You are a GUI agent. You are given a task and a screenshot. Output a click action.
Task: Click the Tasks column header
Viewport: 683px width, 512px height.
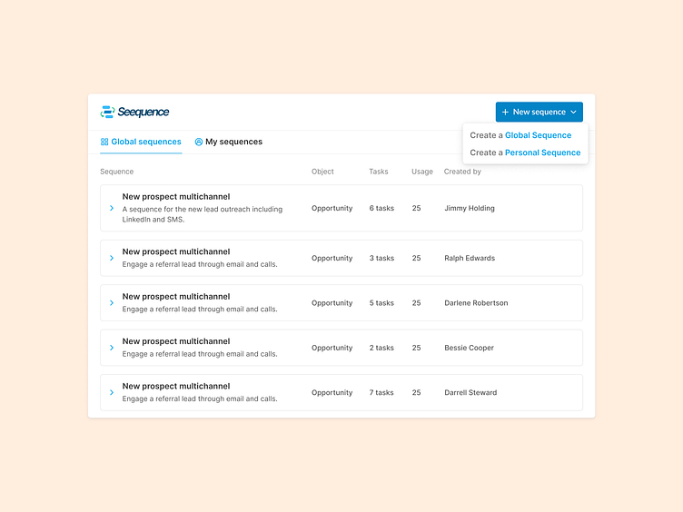[x=378, y=172]
